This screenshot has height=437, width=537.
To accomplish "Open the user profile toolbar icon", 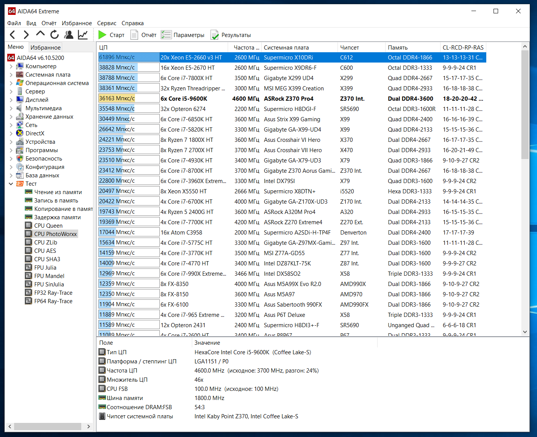I will coord(69,35).
